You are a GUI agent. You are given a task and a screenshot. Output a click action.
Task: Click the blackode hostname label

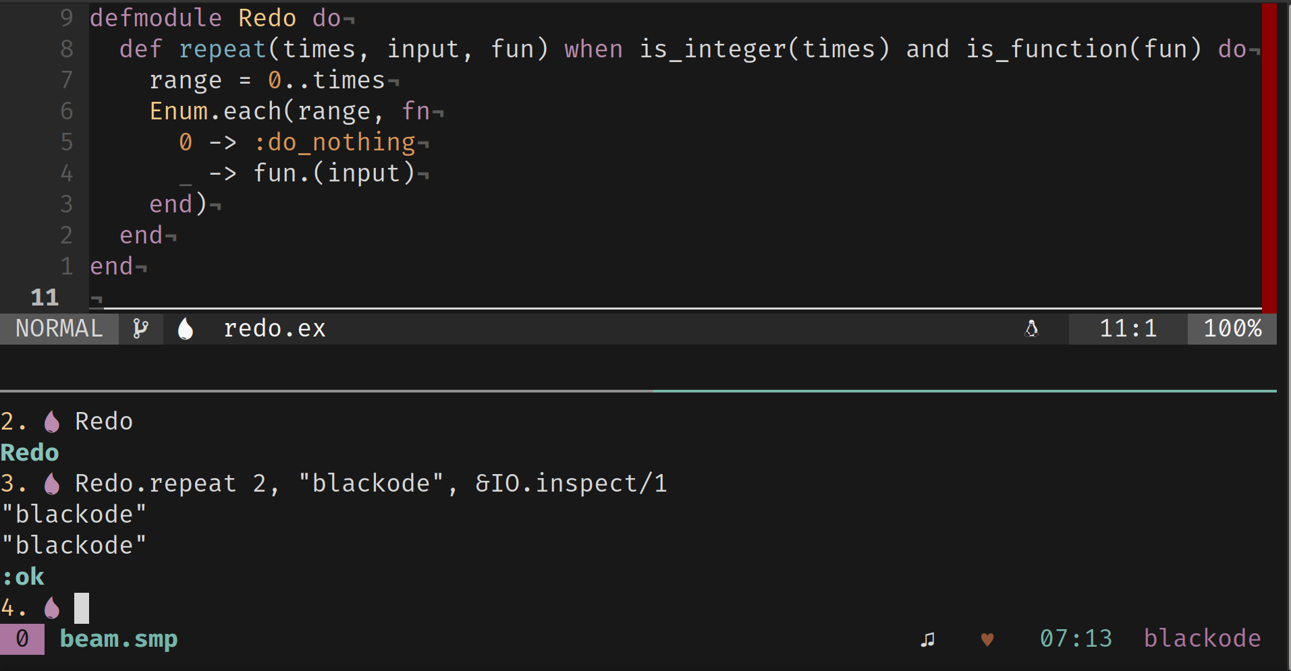[x=1203, y=639]
